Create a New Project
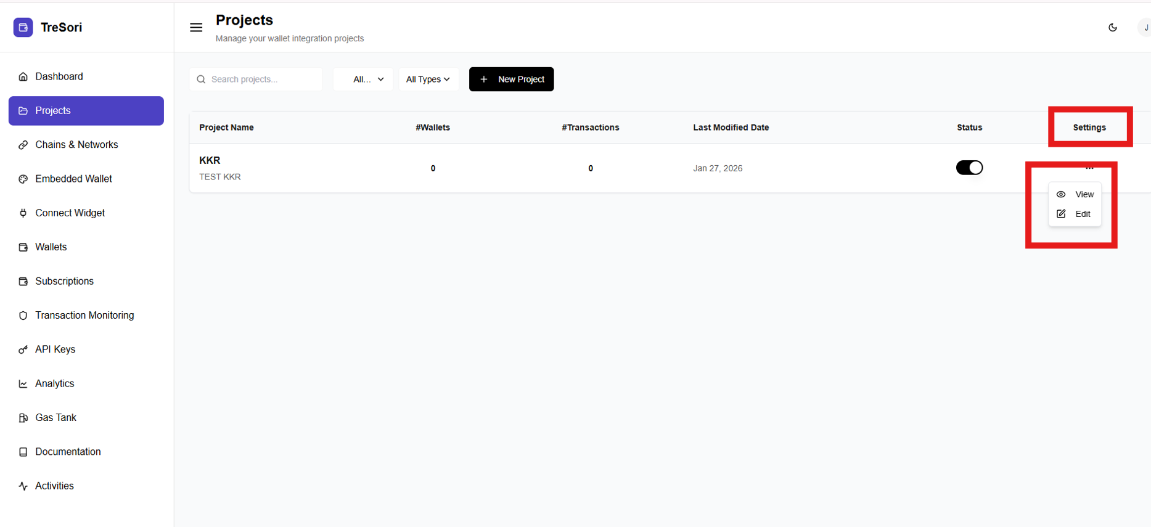This screenshot has width=1151, height=527. tap(511, 80)
